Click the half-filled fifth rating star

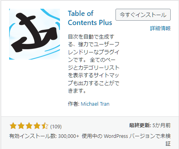[45, 126]
